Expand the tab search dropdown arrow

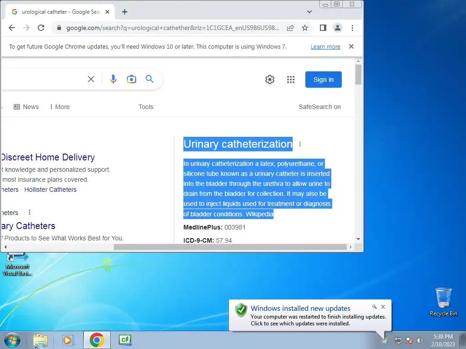tap(309, 12)
